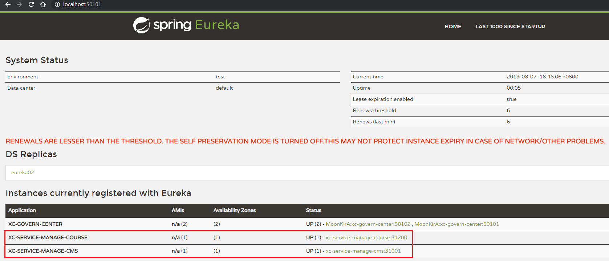This screenshot has height=261, width=609.
Task: Click the Spring leaf logo
Action: tap(141, 25)
